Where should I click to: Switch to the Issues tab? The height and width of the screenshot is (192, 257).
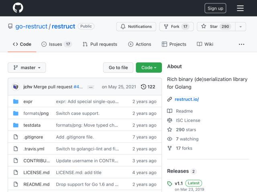point(57,44)
